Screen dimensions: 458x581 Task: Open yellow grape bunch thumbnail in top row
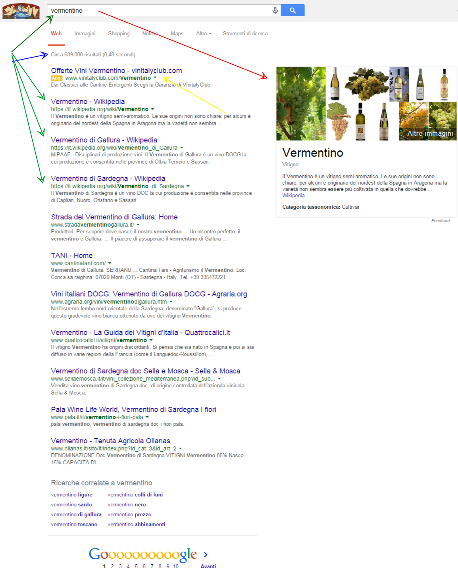pos(366,84)
